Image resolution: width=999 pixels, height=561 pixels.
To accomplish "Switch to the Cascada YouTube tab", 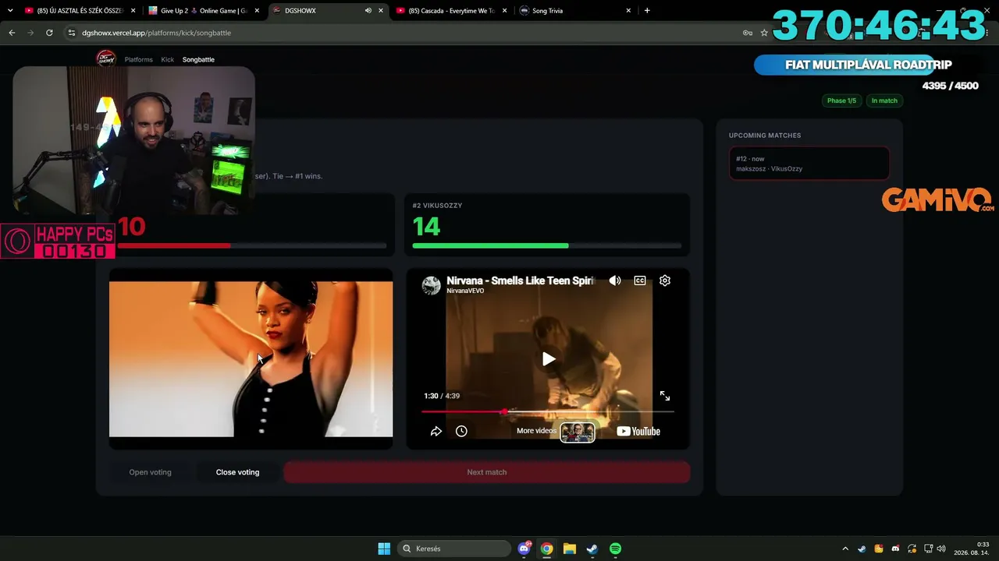I will [x=451, y=11].
